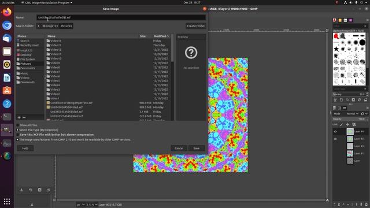Click the delete tool preset icon
The width and height of the screenshot is (370, 208).
click(x=40, y=190)
